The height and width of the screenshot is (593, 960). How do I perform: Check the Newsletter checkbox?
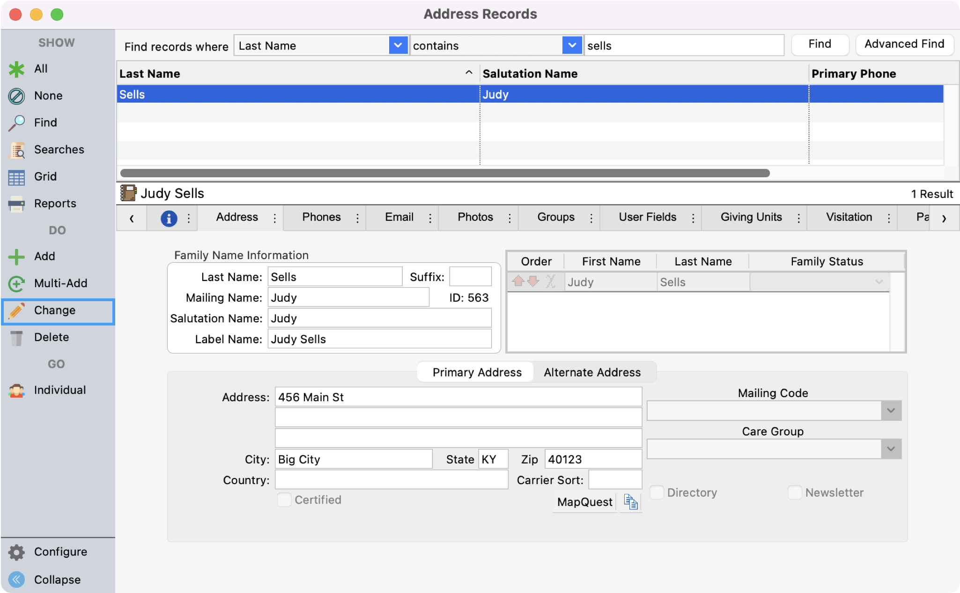[795, 492]
